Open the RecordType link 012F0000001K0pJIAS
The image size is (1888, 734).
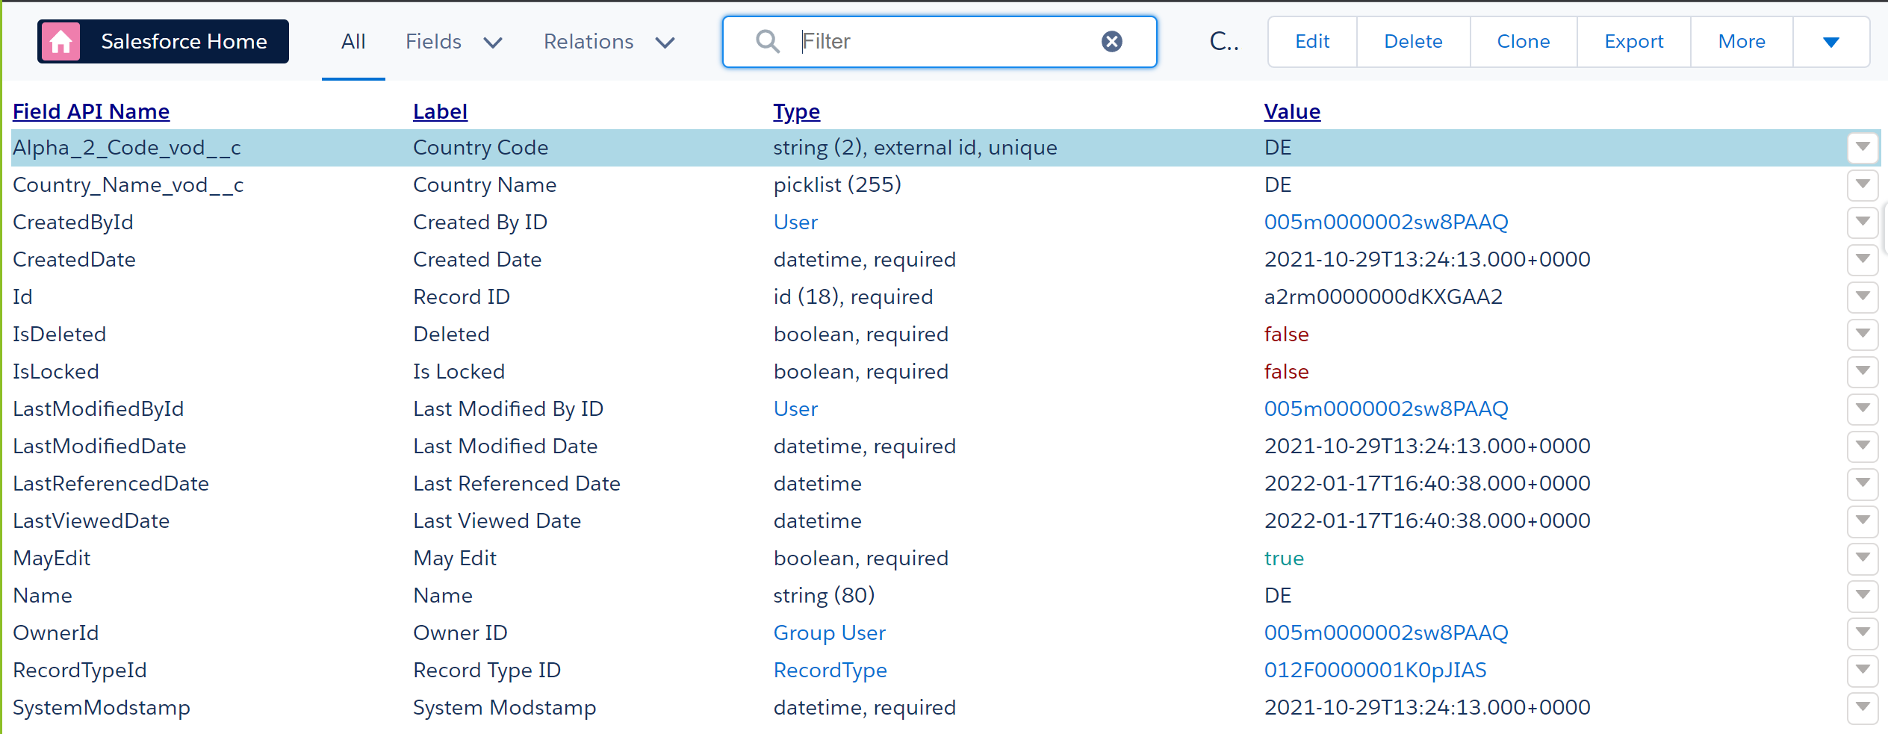coord(1375,670)
